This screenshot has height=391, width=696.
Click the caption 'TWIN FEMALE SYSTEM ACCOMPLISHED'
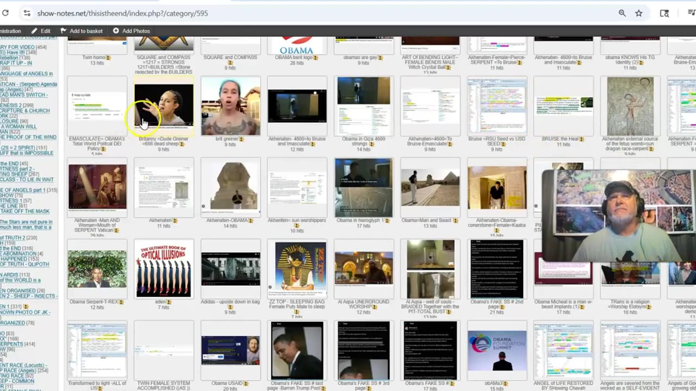[164, 386]
